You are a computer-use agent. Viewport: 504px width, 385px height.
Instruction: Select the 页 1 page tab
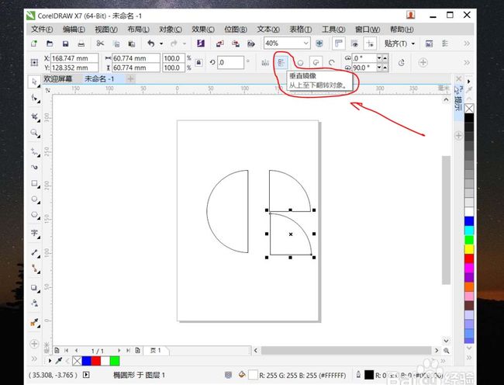[156, 351]
